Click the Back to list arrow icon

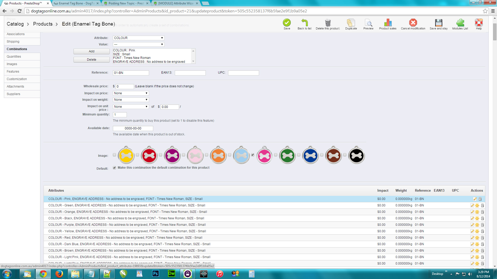(x=304, y=23)
